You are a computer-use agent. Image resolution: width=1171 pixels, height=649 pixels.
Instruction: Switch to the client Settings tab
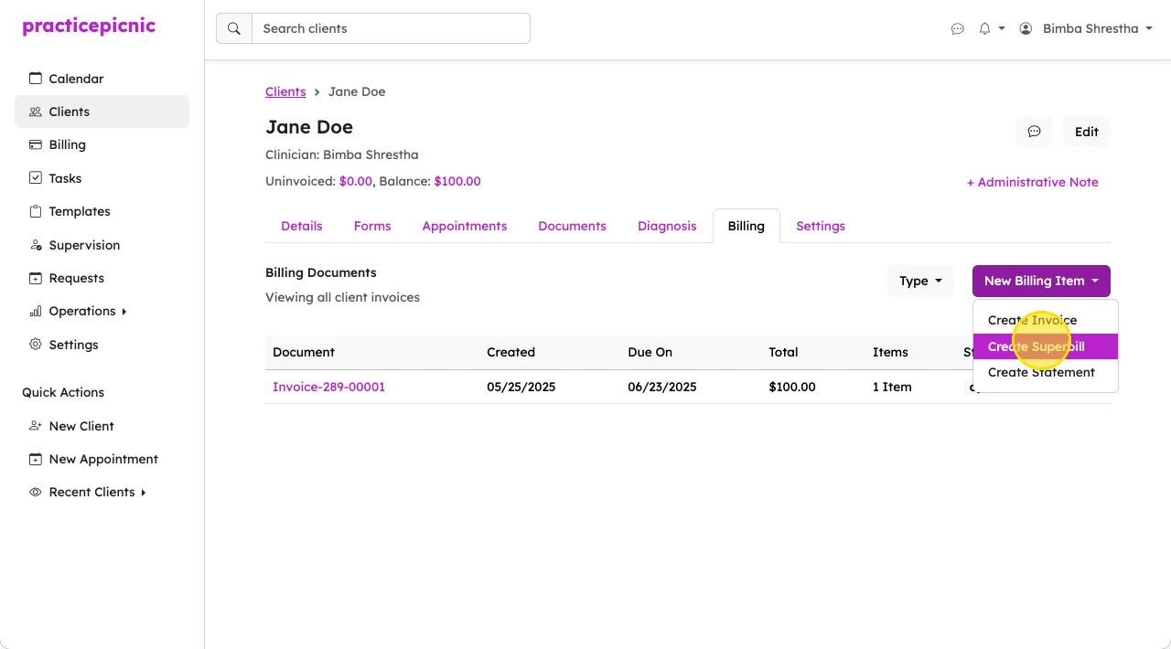click(821, 226)
